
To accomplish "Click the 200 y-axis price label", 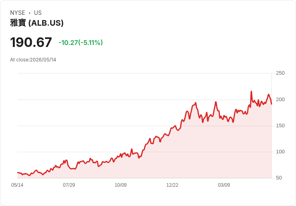I will [x=280, y=99].
